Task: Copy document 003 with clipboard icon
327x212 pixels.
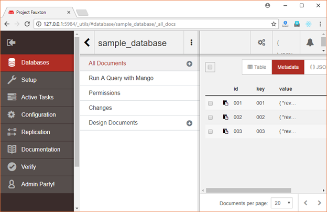Action: (225, 131)
